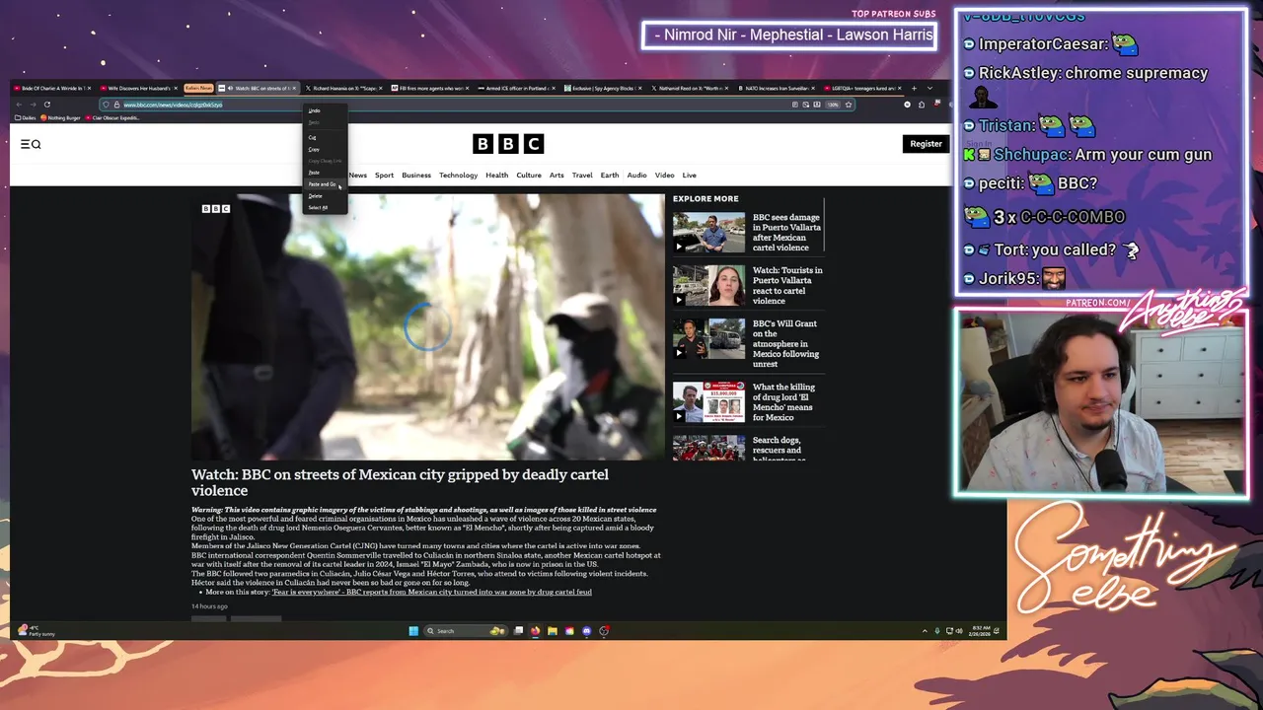1263x710 pixels.
Task: Go to the BBC Culture section
Action: click(x=529, y=176)
